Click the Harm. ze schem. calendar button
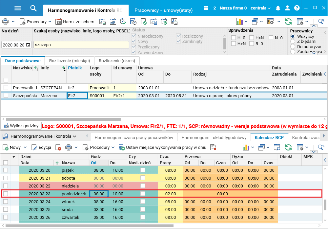Viewport: 328px width, 229px height. (75, 22)
